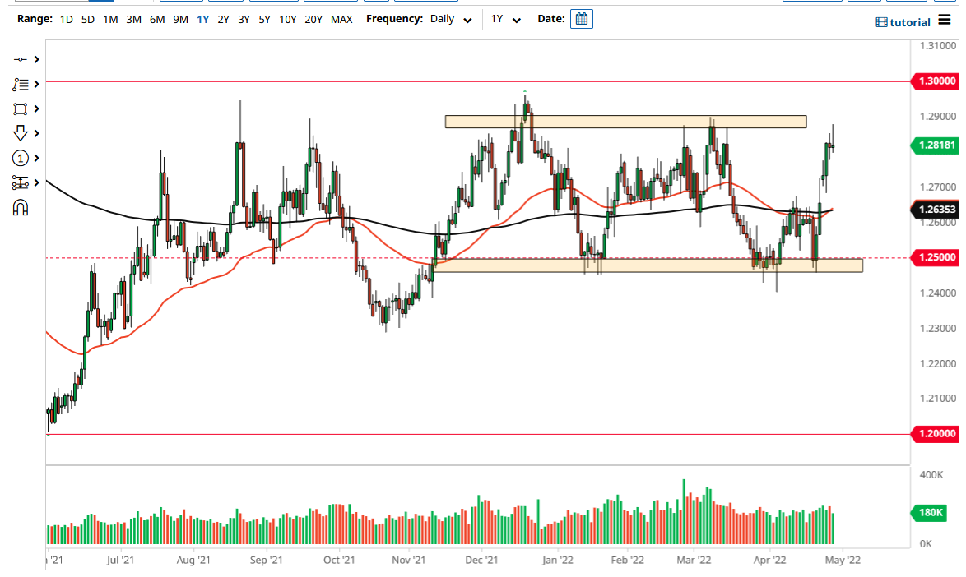Select the rectangle drawing tool
The image size is (966, 577).
point(20,108)
